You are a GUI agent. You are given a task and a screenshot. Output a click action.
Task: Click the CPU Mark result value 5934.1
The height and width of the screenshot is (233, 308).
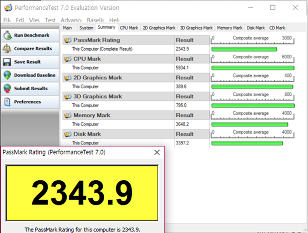pyautogui.click(x=182, y=68)
